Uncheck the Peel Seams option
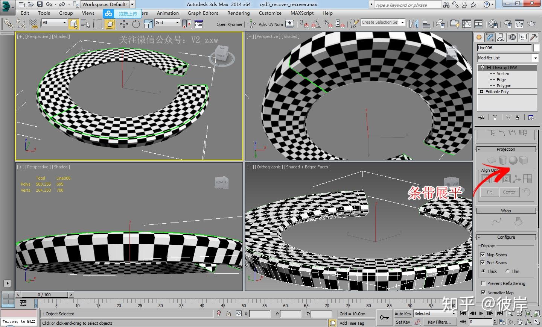Screen dimensions: 542x327 point(483,263)
